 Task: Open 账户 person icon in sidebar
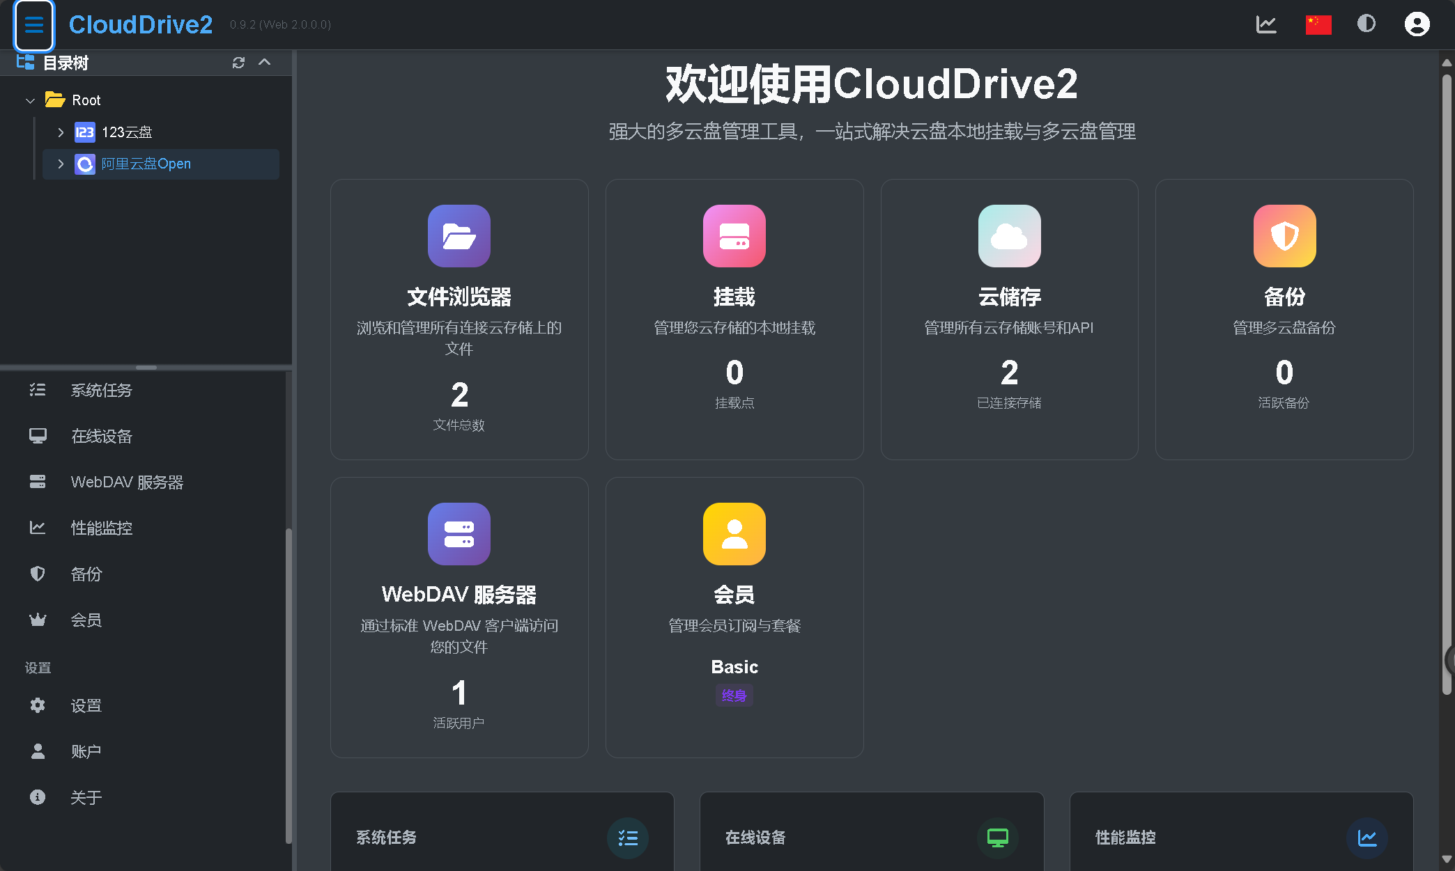pyautogui.click(x=38, y=751)
